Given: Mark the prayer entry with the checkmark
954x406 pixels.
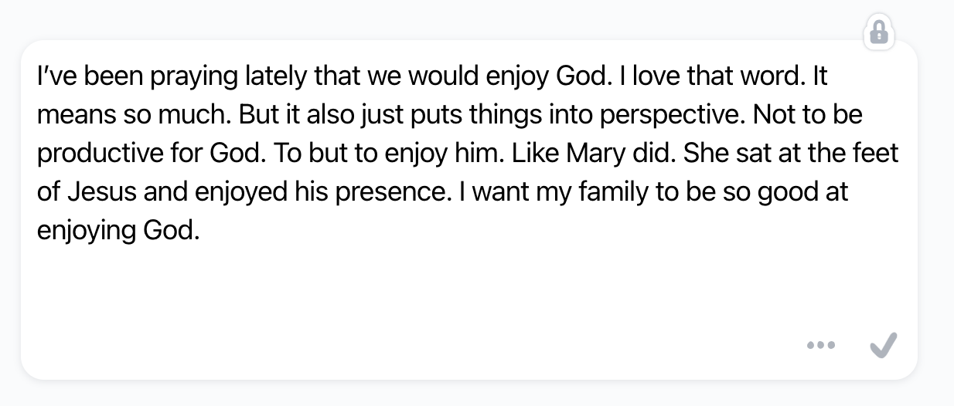Looking at the screenshot, I should coord(883,345).
